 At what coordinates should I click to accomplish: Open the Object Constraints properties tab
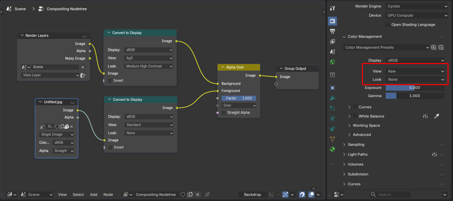(332, 129)
